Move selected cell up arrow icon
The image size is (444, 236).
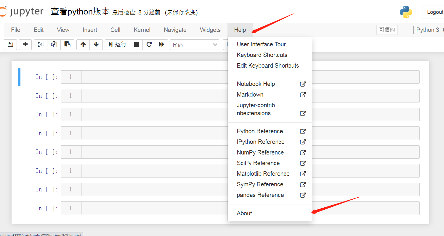point(83,44)
